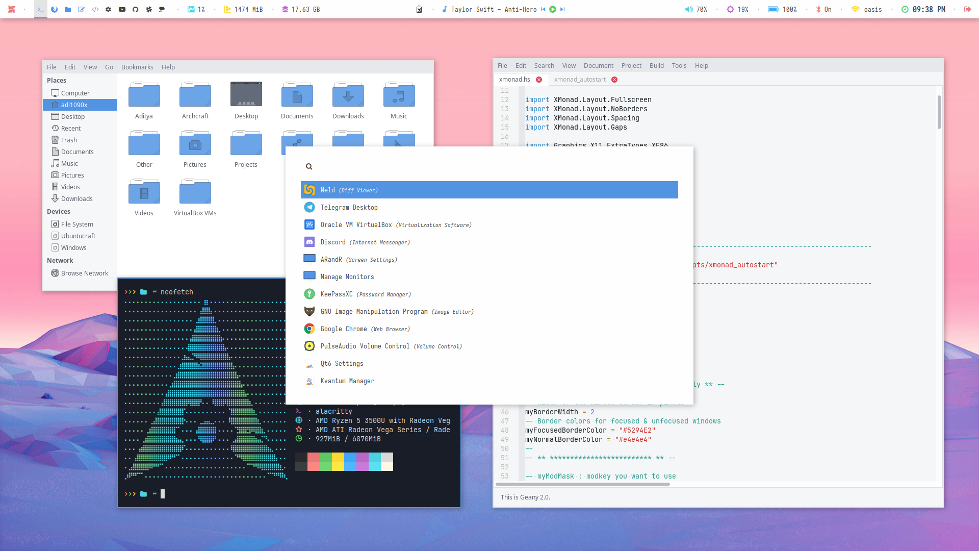979x551 pixels.
Task: Skip to next track in top bar
Action: 562,9
